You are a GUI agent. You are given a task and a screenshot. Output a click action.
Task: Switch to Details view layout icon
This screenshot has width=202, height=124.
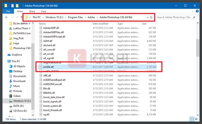(192, 119)
